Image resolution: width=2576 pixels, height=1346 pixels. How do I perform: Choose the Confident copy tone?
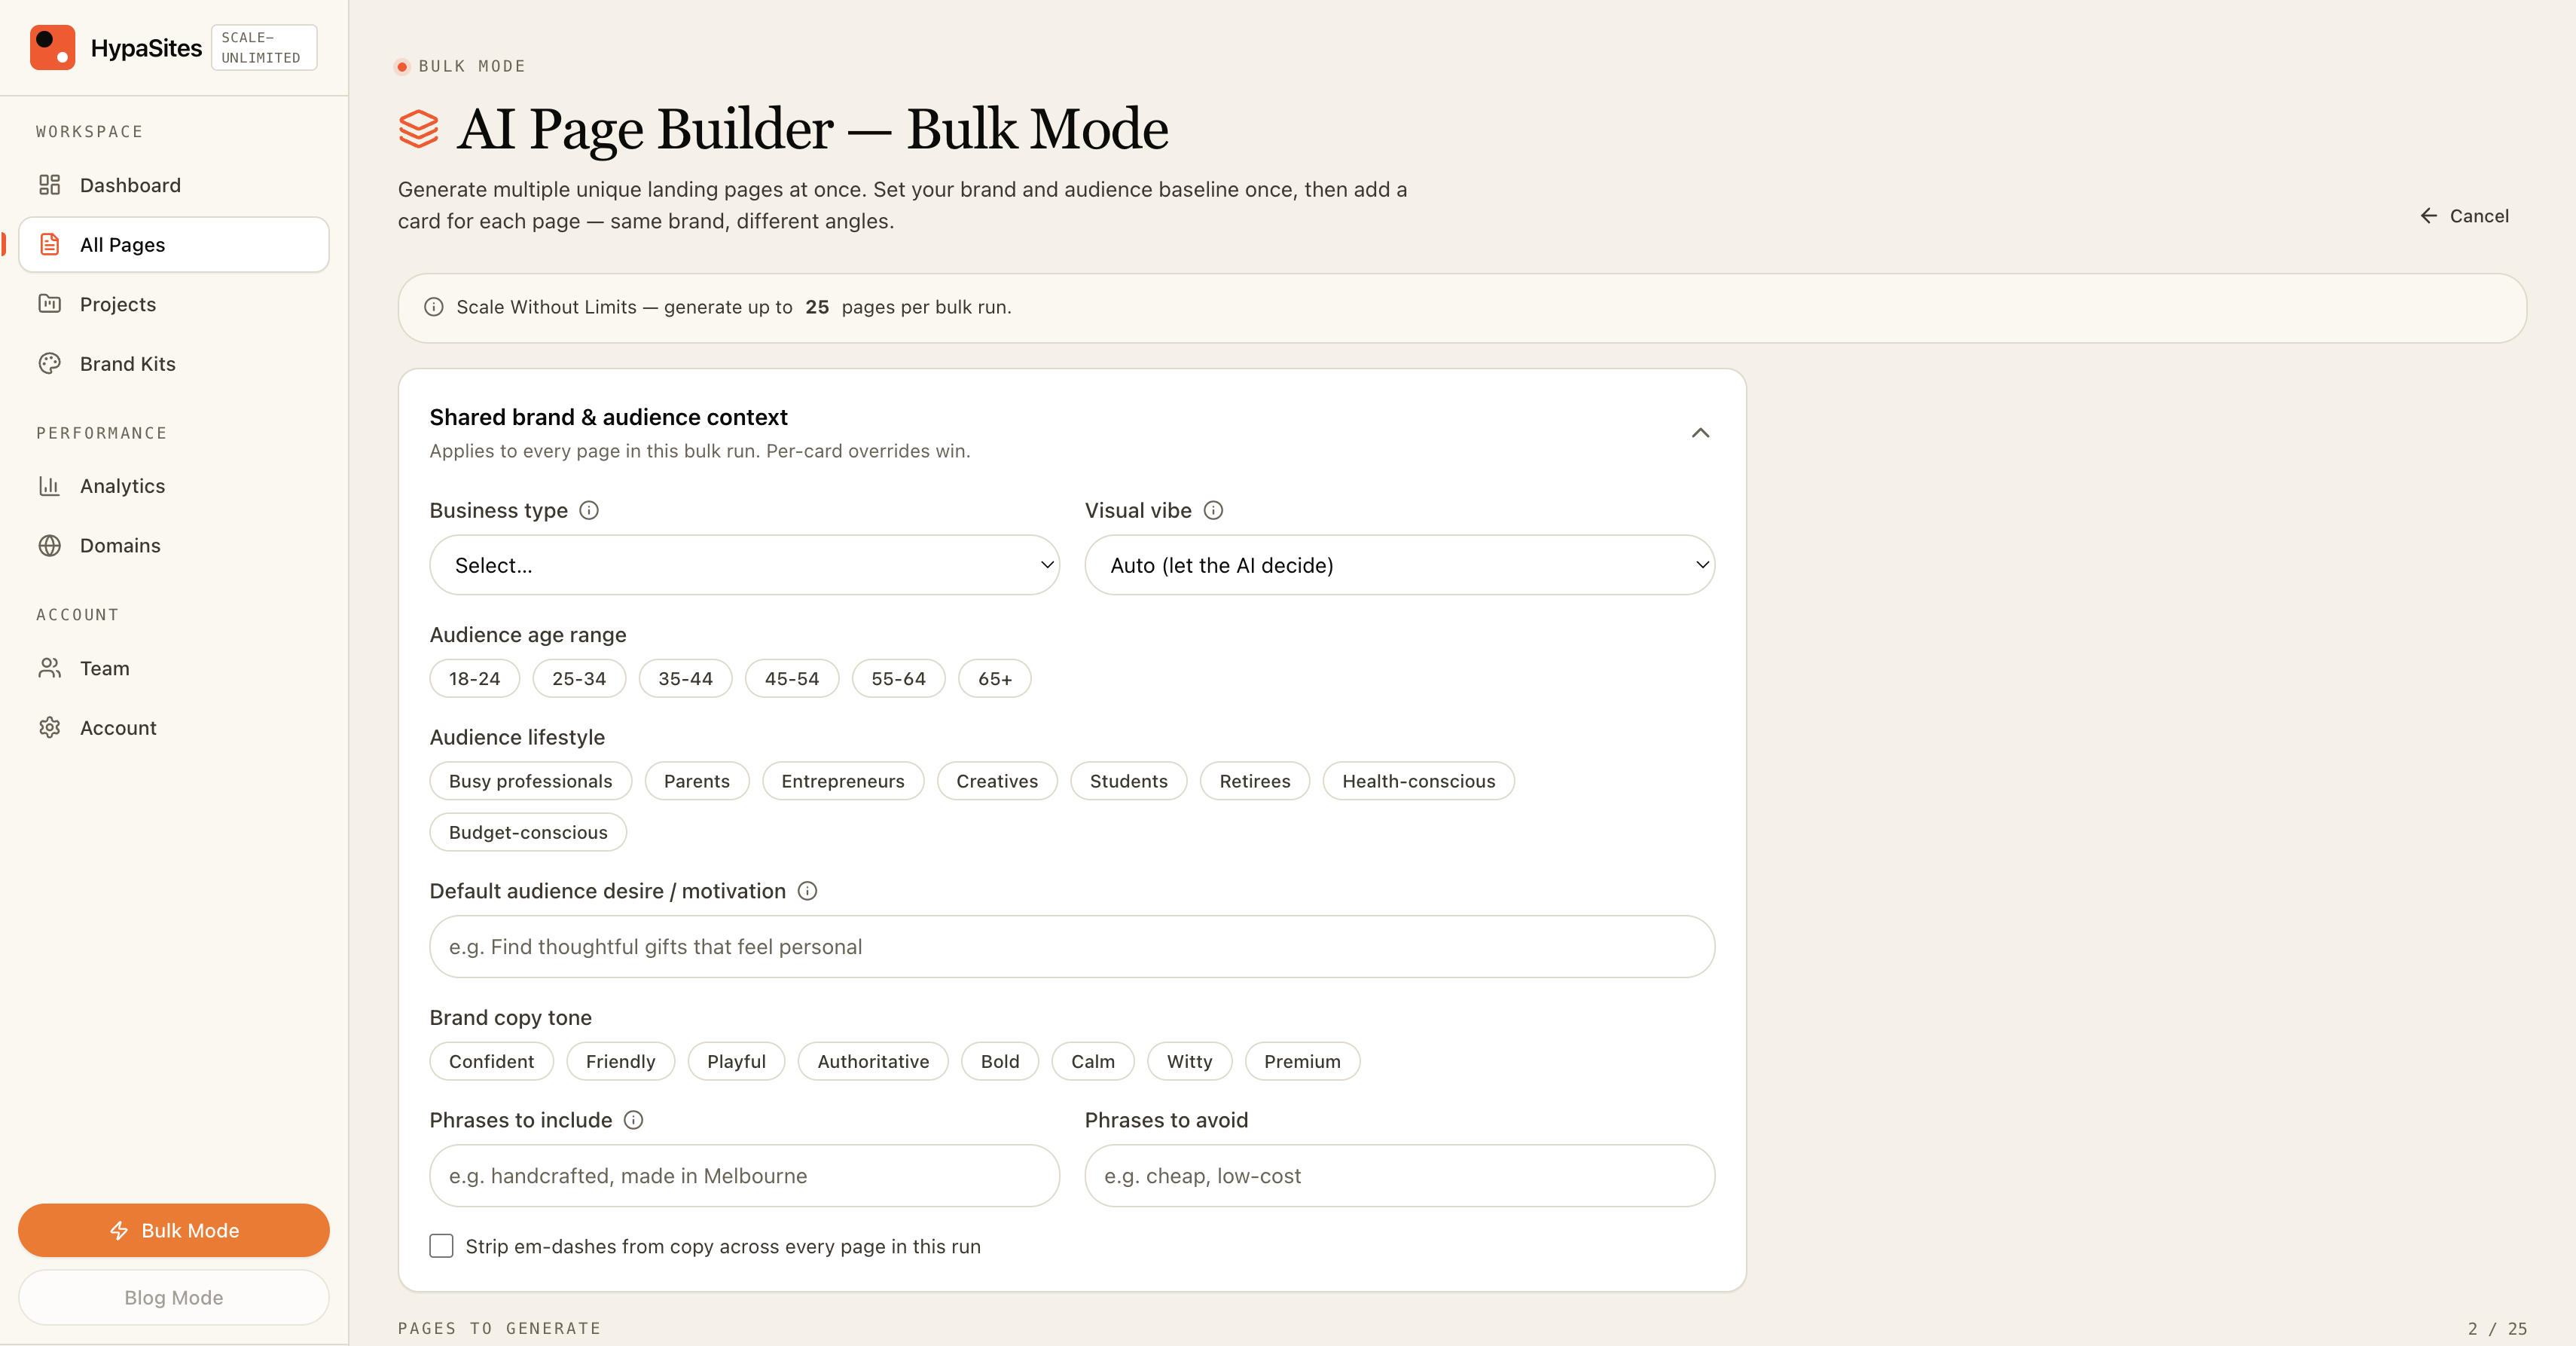coord(491,1061)
